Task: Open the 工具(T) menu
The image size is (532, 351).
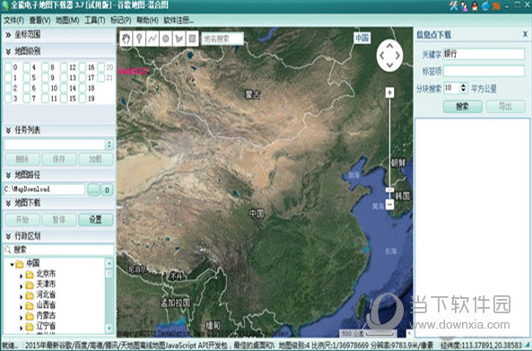Action: [x=95, y=21]
